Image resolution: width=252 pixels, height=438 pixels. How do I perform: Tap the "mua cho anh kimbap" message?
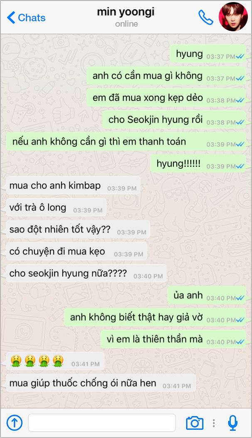(73, 186)
